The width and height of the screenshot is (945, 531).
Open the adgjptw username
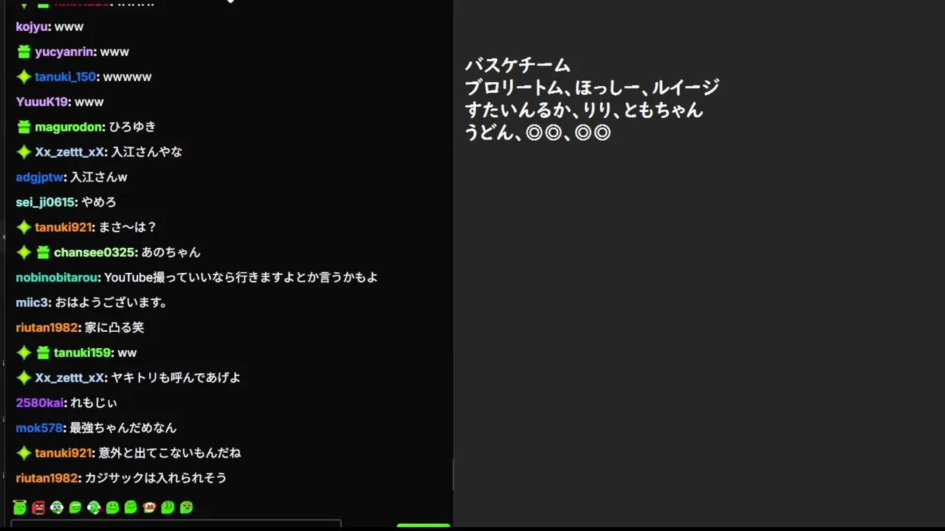pos(40,177)
